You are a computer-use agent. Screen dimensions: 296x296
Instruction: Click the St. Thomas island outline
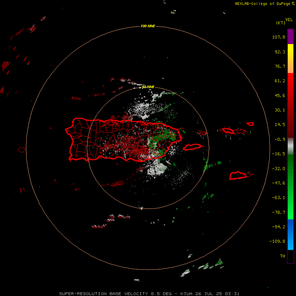[x=229, y=131]
